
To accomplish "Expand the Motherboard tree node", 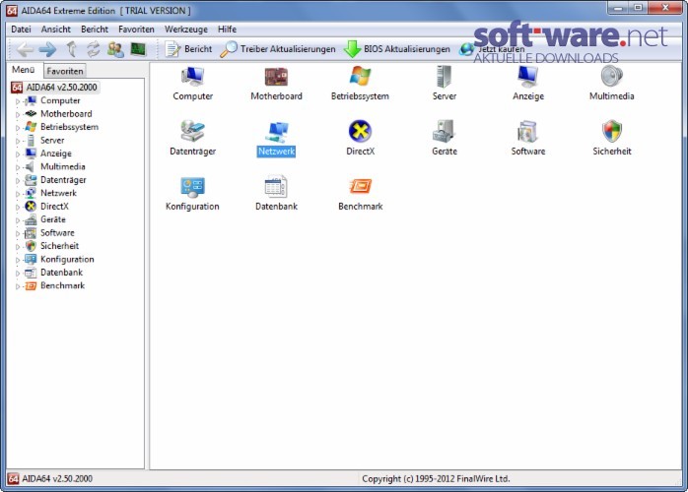I will click(x=18, y=114).
